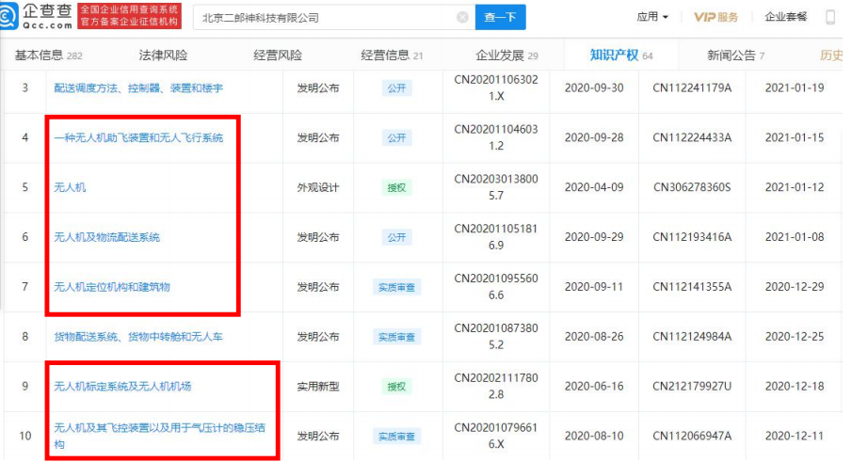Click the 实质审查 status tag in row 7
Screen dimensions: 852x462
click(396, 287)
